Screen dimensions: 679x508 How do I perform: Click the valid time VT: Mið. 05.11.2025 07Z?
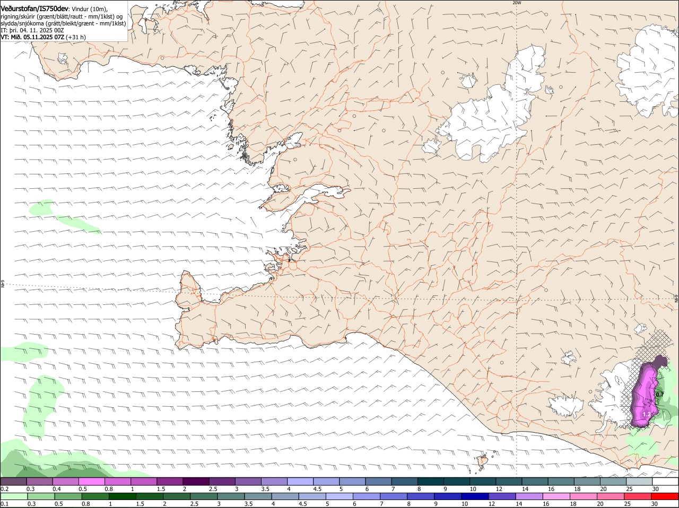point(32,37)
